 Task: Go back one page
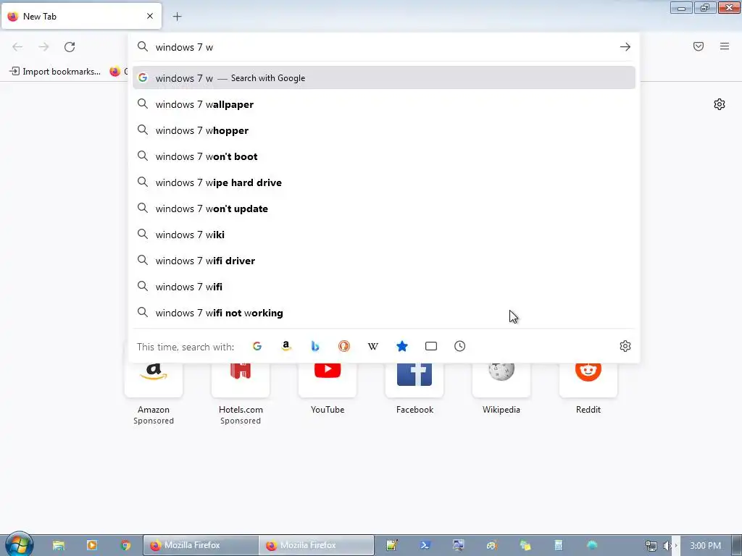[x=17, y=47]
